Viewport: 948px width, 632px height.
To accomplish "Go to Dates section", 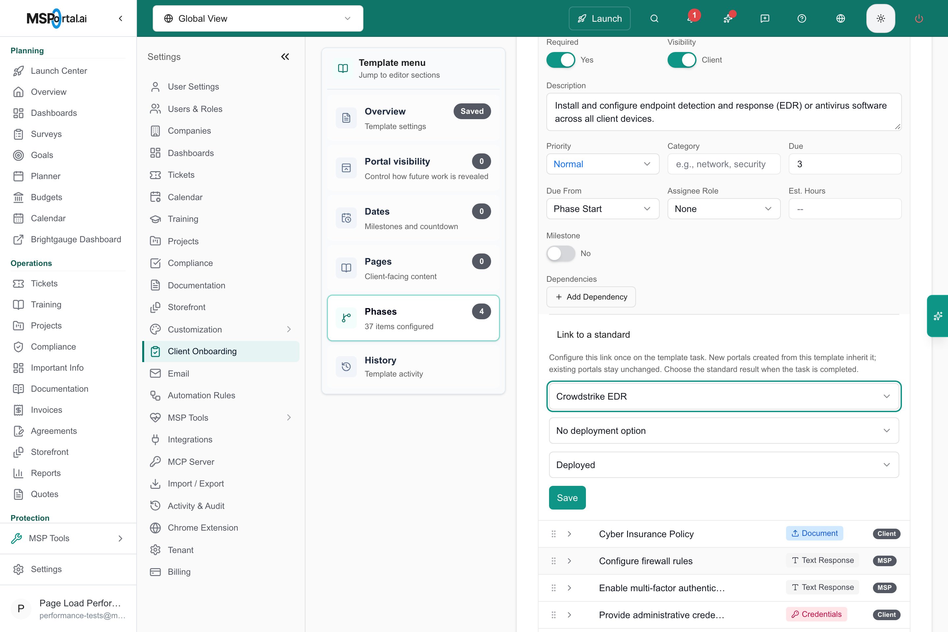I will click(x=413, y=218).
